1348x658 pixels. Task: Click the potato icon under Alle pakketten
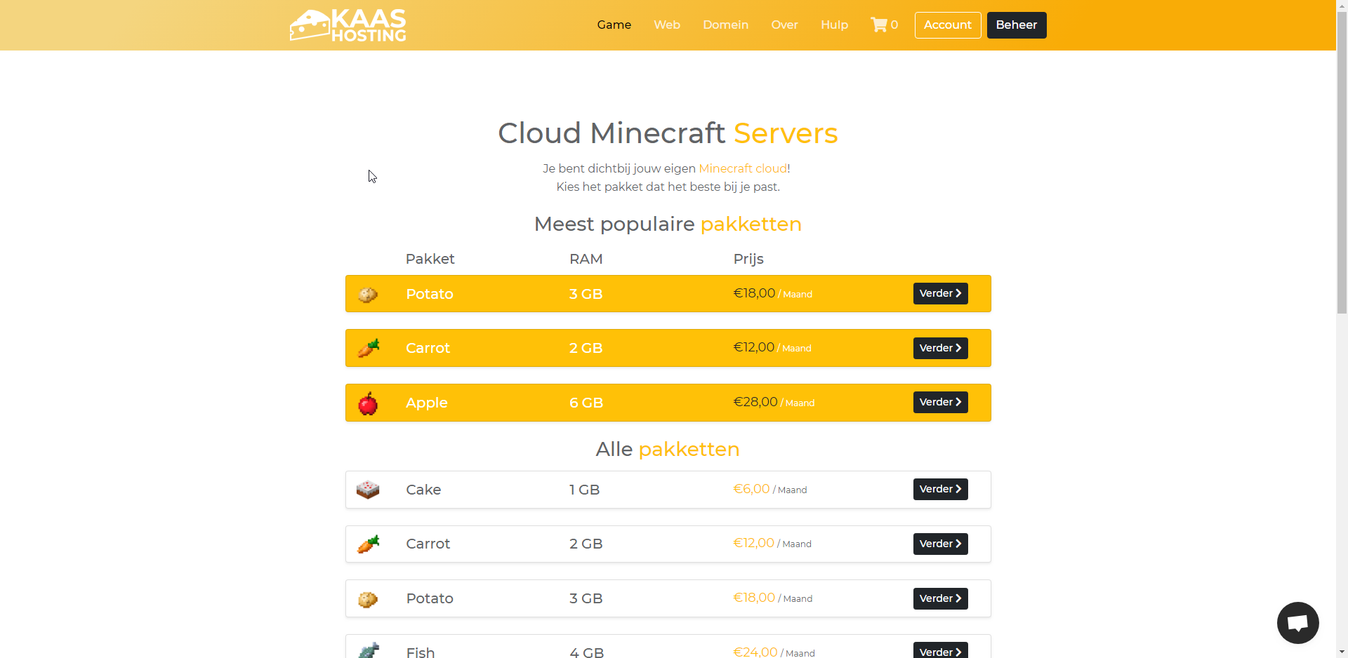(368, 599)
